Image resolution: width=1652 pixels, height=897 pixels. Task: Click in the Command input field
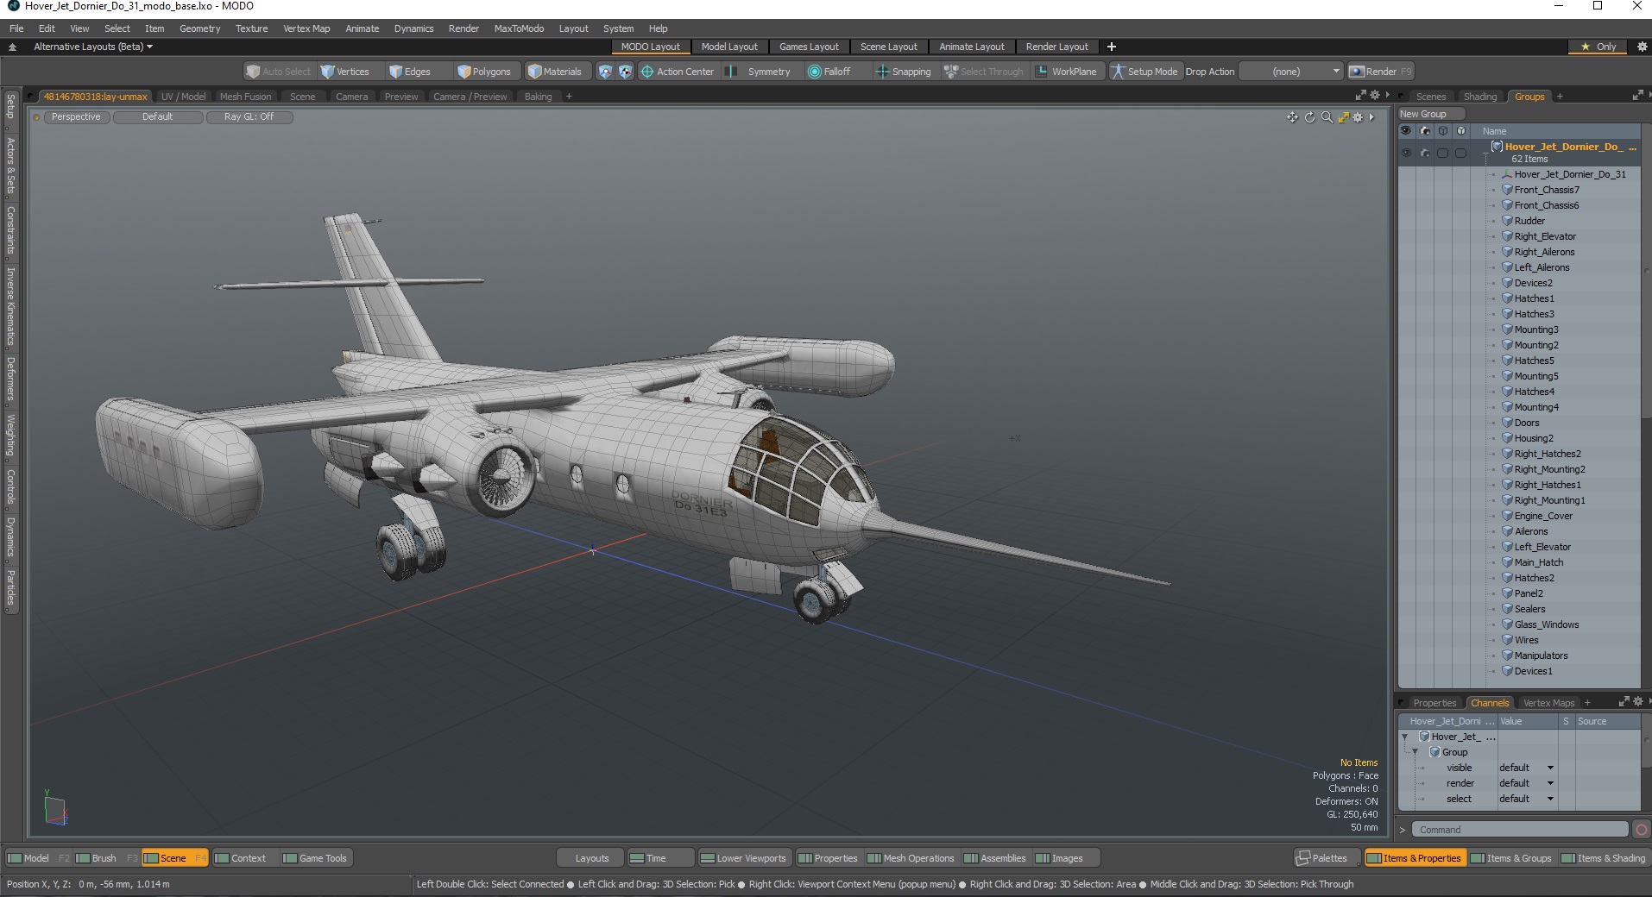pos(1519,830)
